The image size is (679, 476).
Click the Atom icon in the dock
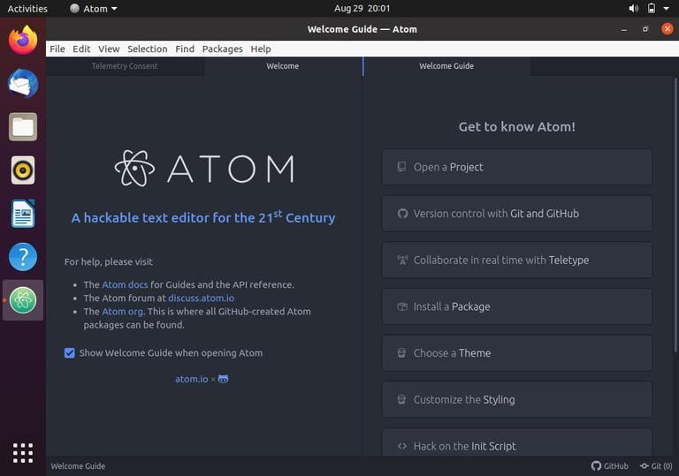23,300
